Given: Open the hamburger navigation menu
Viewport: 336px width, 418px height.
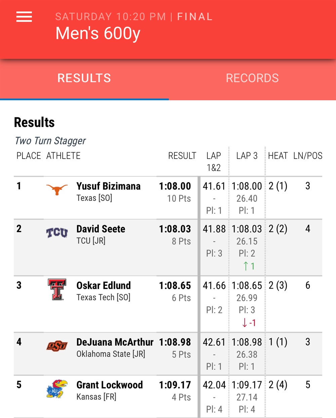Looking at the screenshot, I should (x=24, y=16).
